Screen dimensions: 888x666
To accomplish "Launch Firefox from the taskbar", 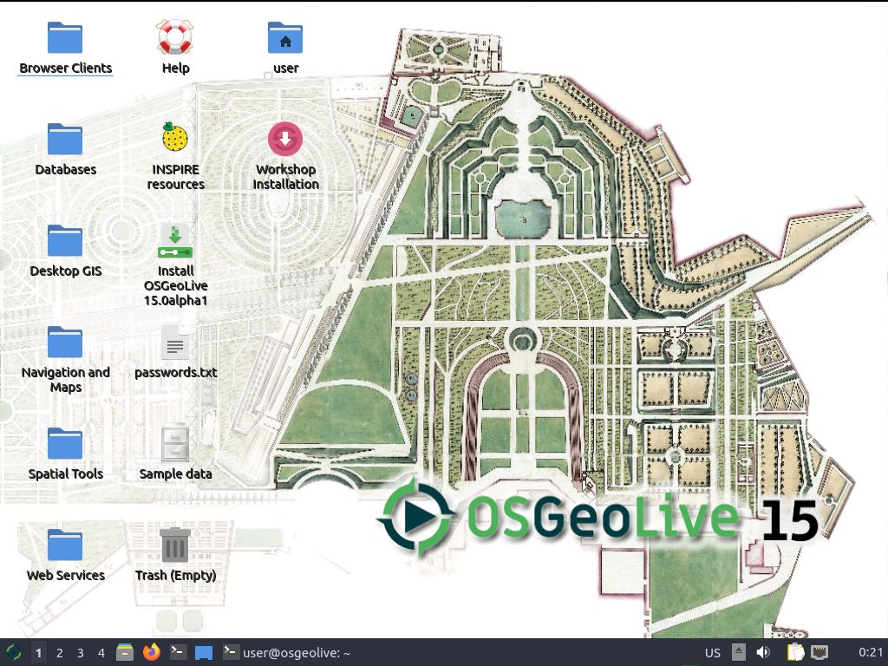I will click(x=152, y=652).
